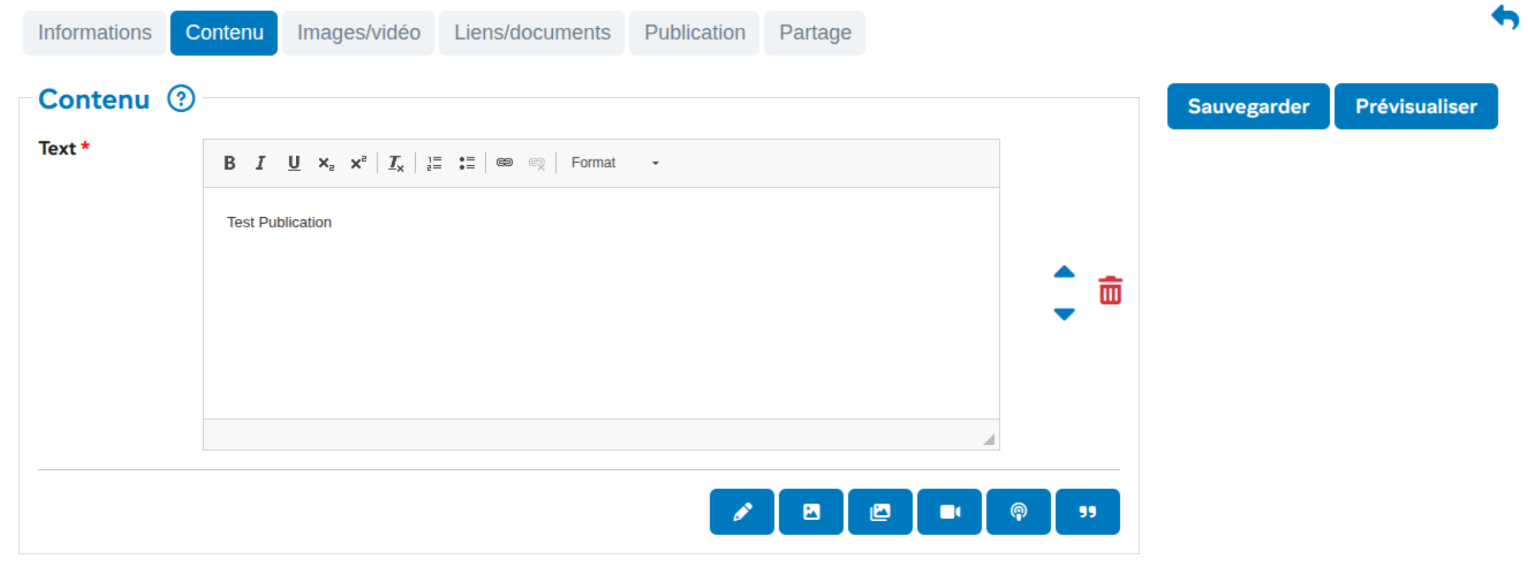Click the Sauvegarder button
Viewport: 1528px width, 562px height.
(x=1248, y=107)
